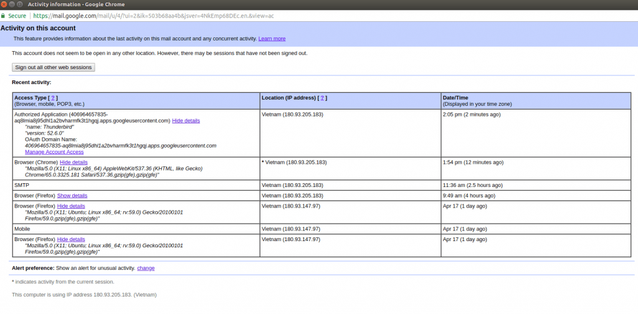The image size is (638, 314).
Task: Click the 'Recent activity:' heading
Action: 32,82
